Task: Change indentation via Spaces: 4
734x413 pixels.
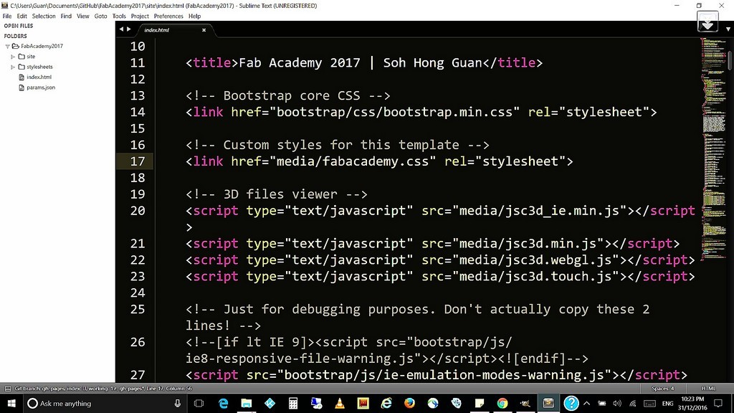Action: pos(663,389)
